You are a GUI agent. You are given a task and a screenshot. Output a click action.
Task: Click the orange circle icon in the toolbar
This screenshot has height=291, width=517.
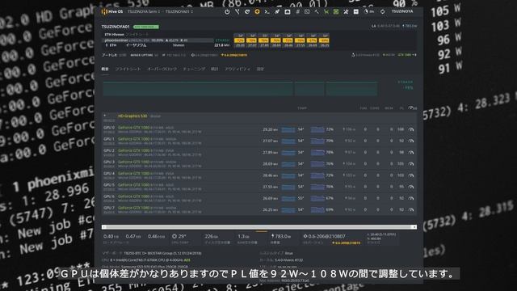click(257, 11)
